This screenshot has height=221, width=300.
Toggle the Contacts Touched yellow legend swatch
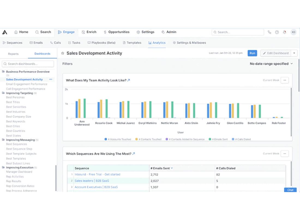(136, 139)
